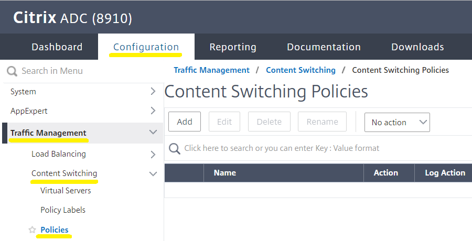Sort by the Log Action column header
This screenshot has height=241, width=472.
pyautogui.click(x=445, y=173)
